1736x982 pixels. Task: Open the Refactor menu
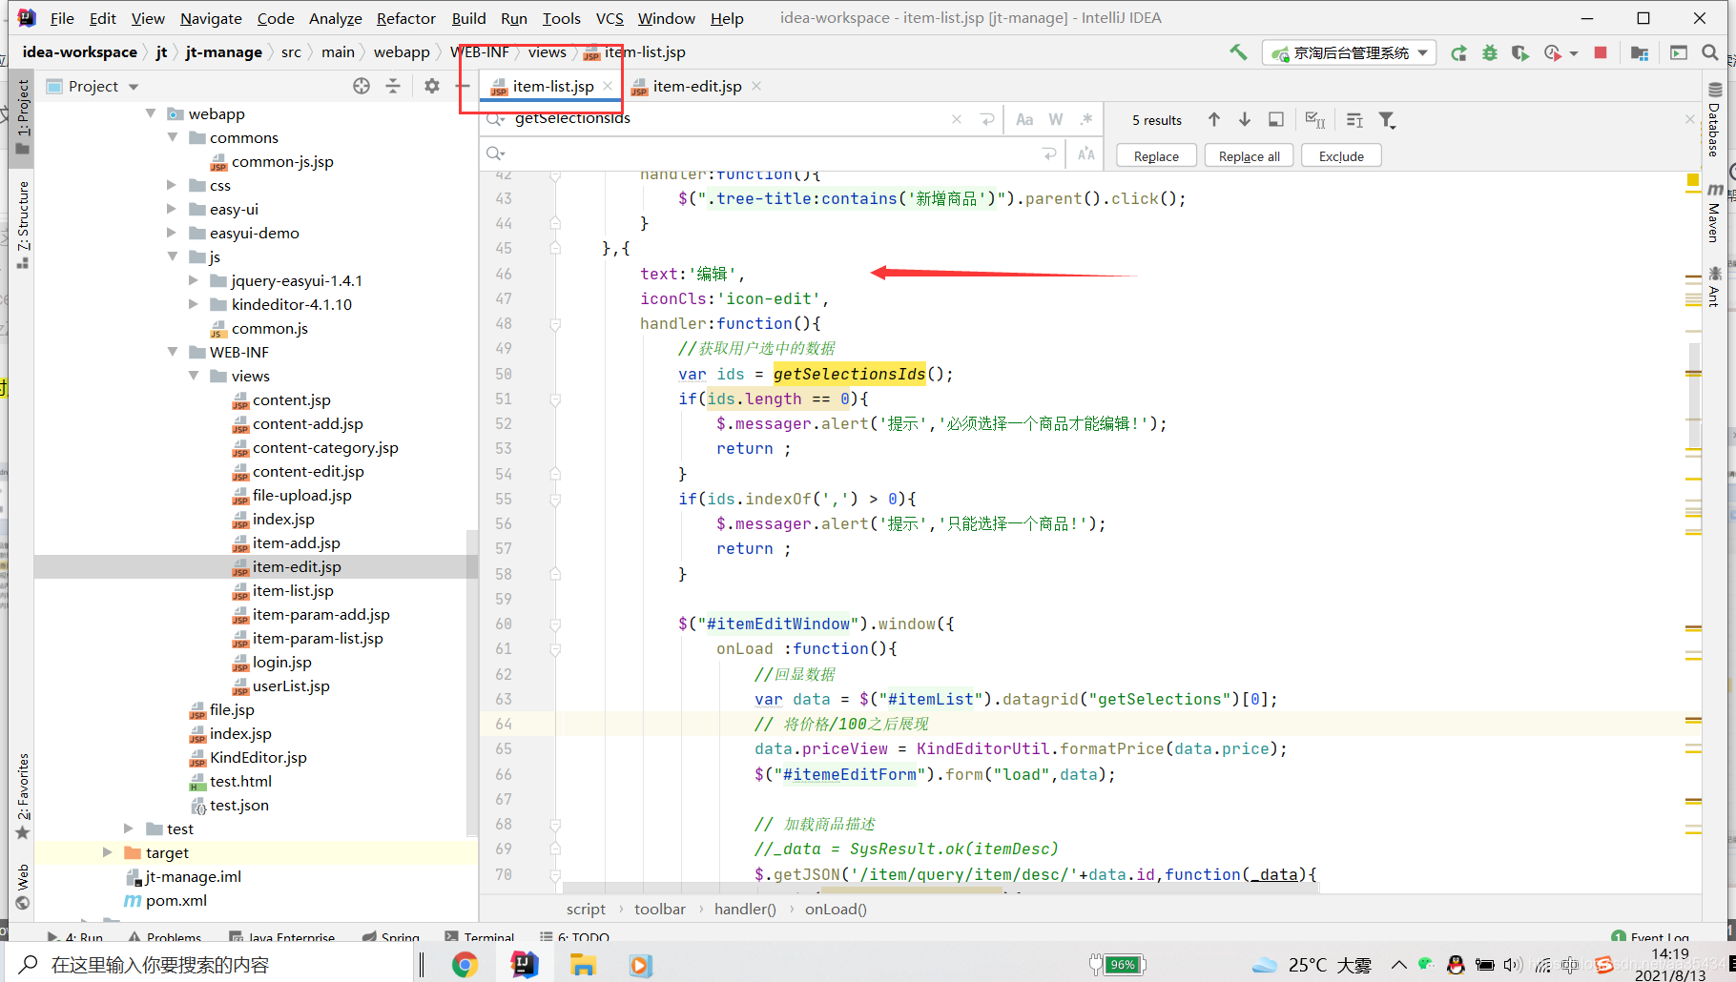tap(405, 18)
